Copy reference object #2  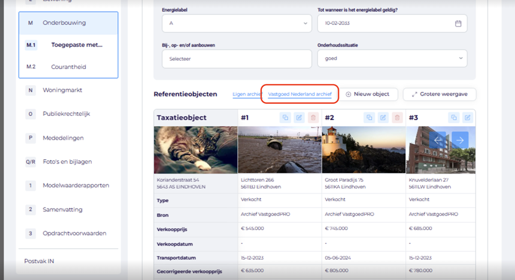pos(370,118)
